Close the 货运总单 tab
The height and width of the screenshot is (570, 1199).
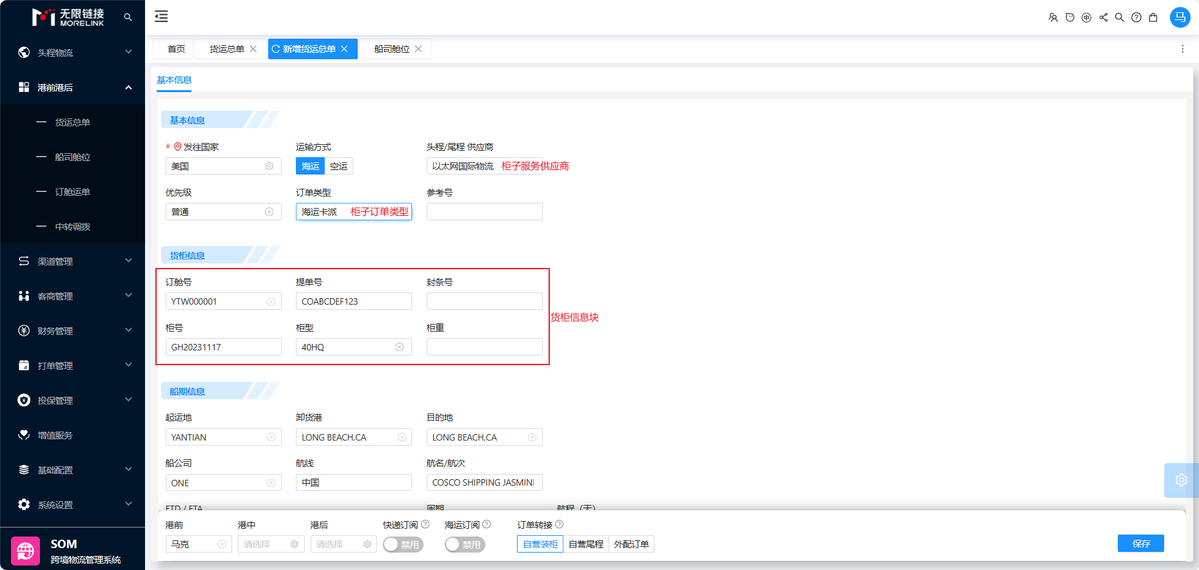click(x=253, y=49)
